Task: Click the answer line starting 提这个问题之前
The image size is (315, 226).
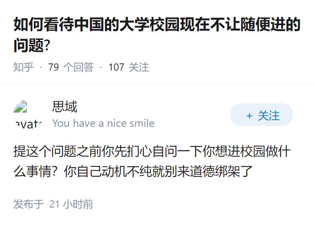Action: [152, 152]
